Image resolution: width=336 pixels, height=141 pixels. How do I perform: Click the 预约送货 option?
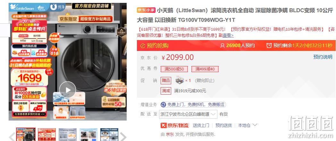[223, 125]
